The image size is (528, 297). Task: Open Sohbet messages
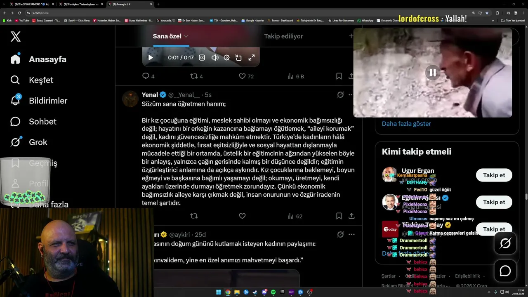click(33, 121)
